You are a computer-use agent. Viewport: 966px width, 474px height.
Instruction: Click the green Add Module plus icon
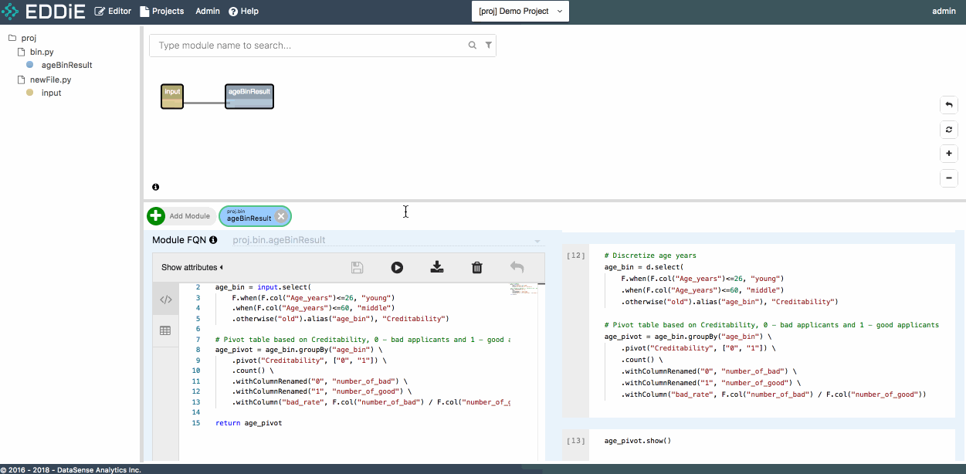click(156, 216)
